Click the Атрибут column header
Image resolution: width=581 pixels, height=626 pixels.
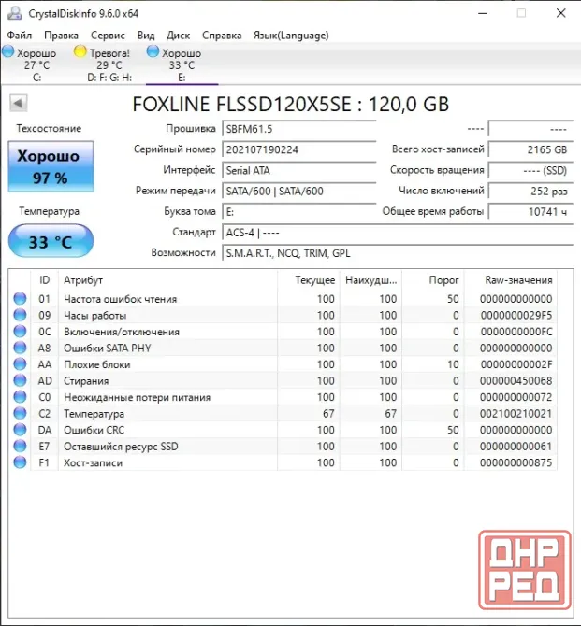[168, 280]
